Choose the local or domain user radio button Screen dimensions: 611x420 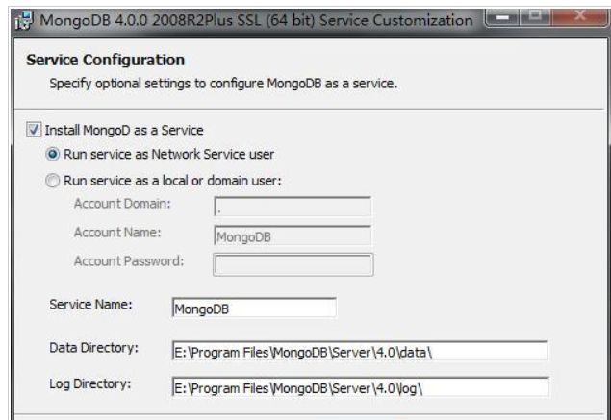pos(53,181)
